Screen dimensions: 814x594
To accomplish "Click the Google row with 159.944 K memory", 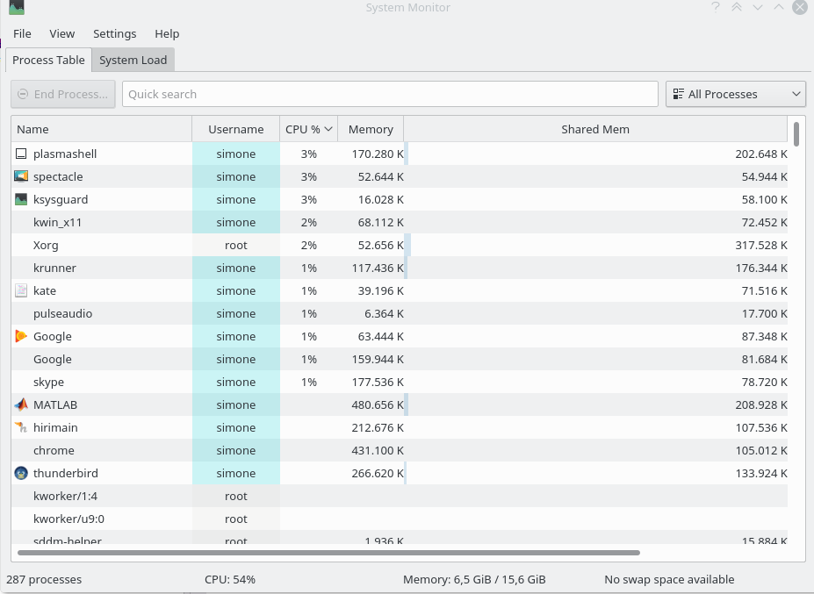I will point(400,359).
